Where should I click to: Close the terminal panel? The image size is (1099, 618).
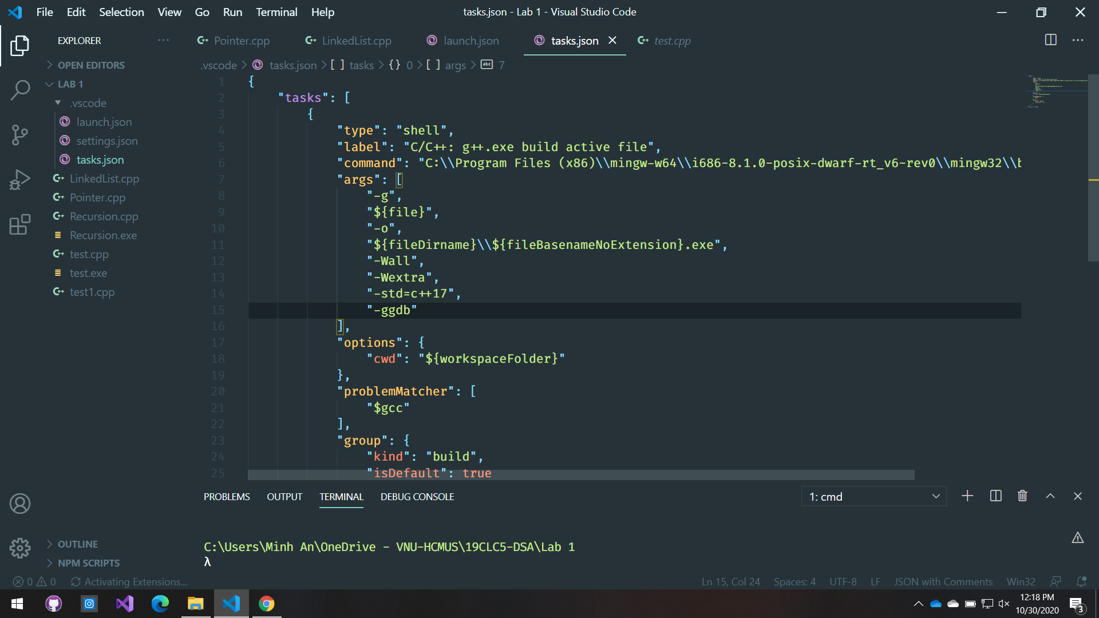1078,496
